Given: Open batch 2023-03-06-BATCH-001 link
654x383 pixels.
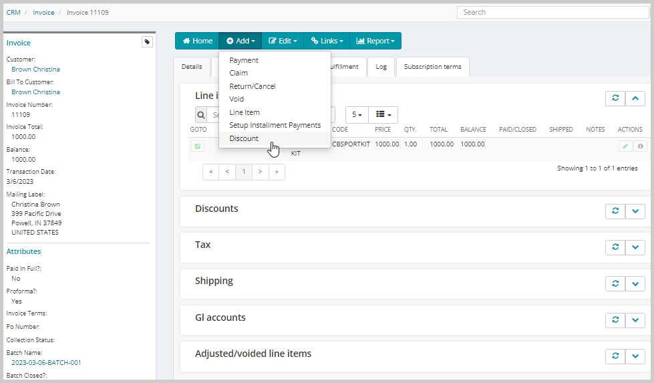Looking at the screenshot, I should pyautogui.click(x=46, y=362).
